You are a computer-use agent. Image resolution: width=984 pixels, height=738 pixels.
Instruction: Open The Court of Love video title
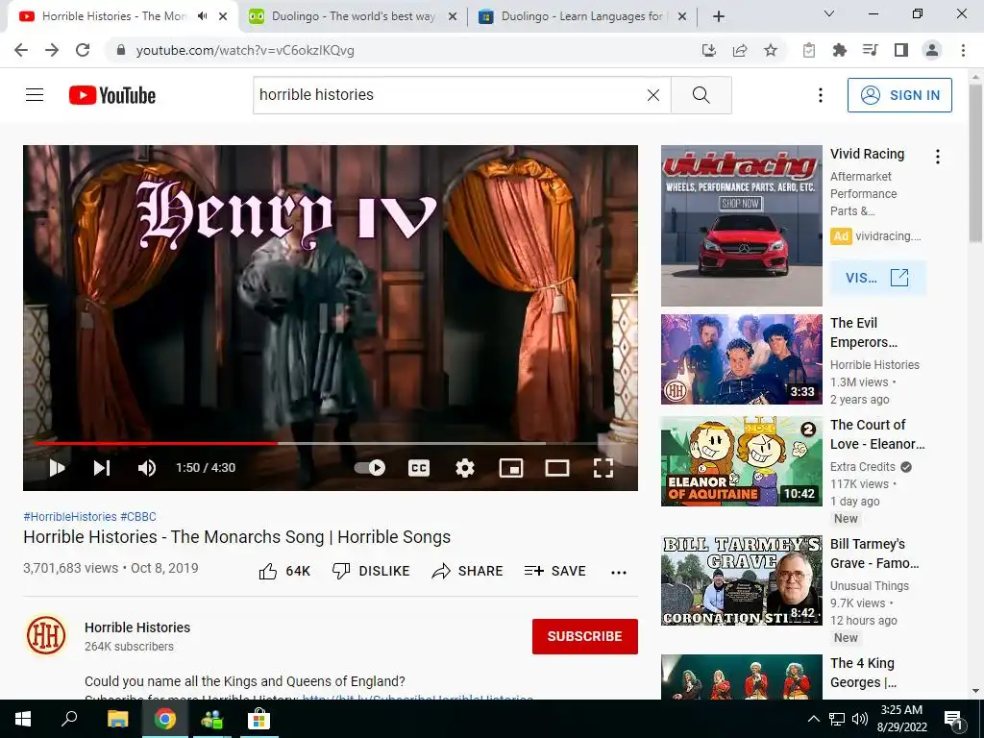click(x=877, y=434)
